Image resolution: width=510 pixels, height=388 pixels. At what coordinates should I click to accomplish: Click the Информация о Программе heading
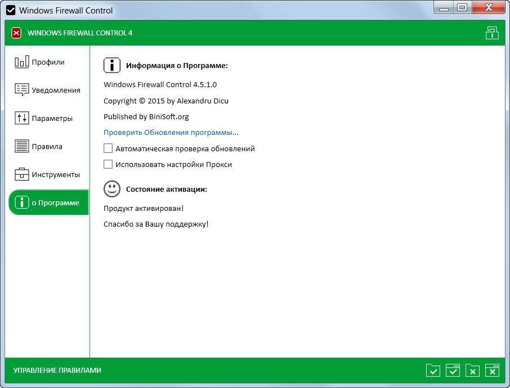tap(177, 65)
